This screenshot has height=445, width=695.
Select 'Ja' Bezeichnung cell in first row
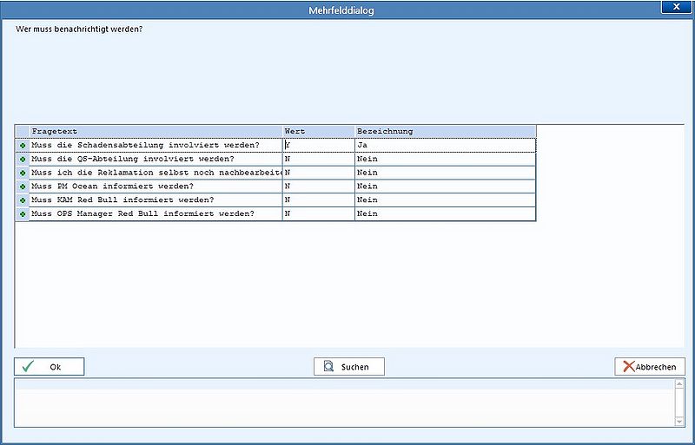(446, 145)
